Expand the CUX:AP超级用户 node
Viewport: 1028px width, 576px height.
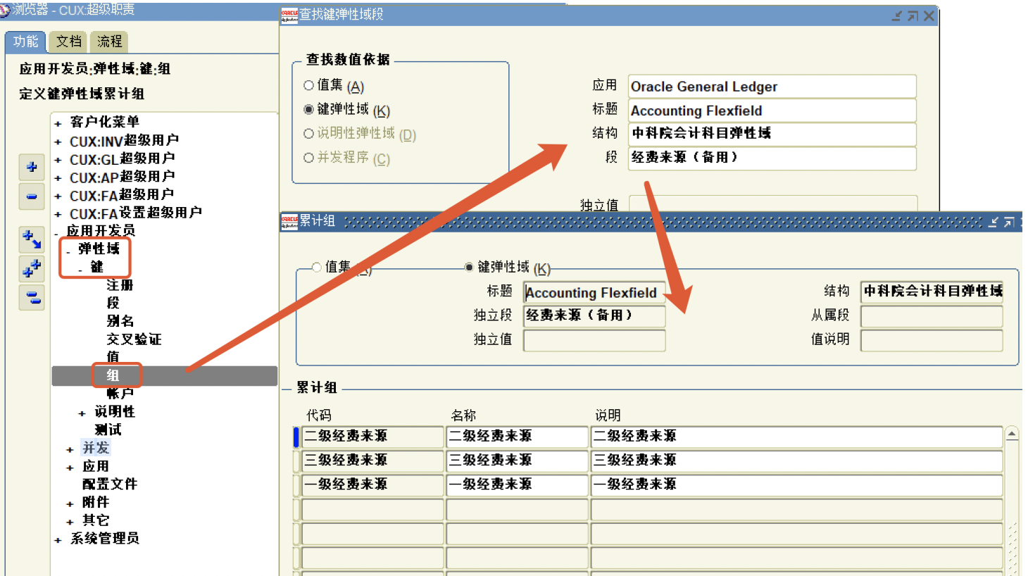[58, 178]
